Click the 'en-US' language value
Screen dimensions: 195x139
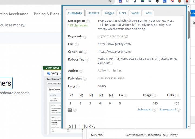point(102,86)
